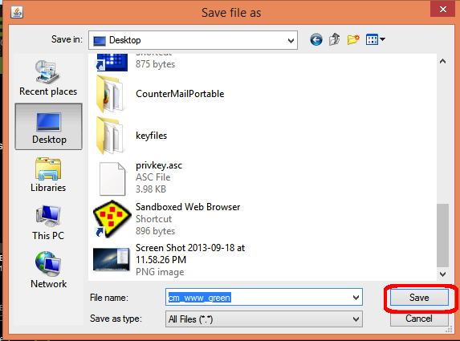The height and width of the screenshot is (341, 460).
Task: Click the Screen Shot 2013-09-18 file name
Action: coord(190,254)
